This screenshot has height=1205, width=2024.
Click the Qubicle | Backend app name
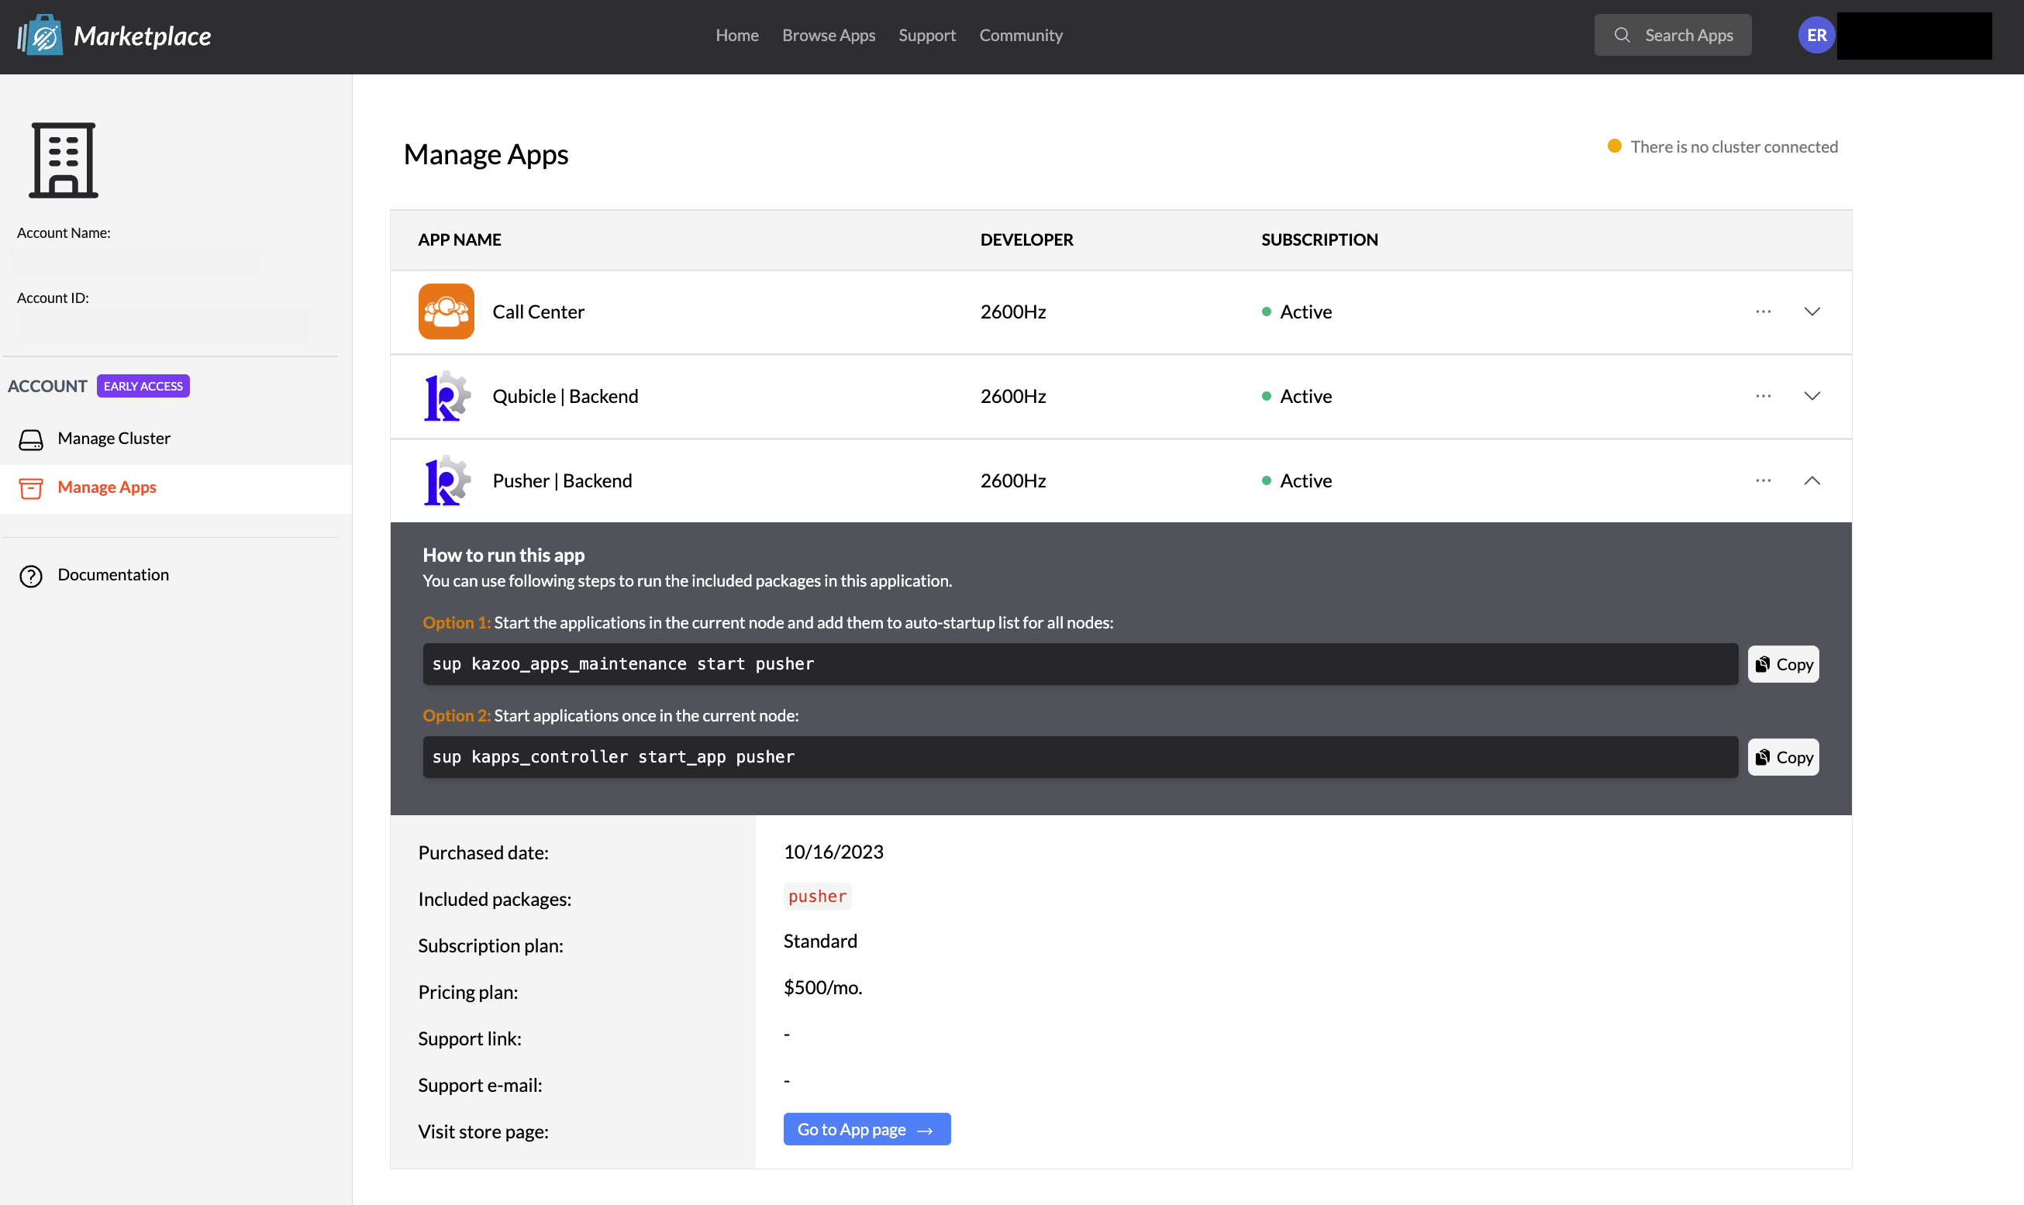[x=565, y=396]
